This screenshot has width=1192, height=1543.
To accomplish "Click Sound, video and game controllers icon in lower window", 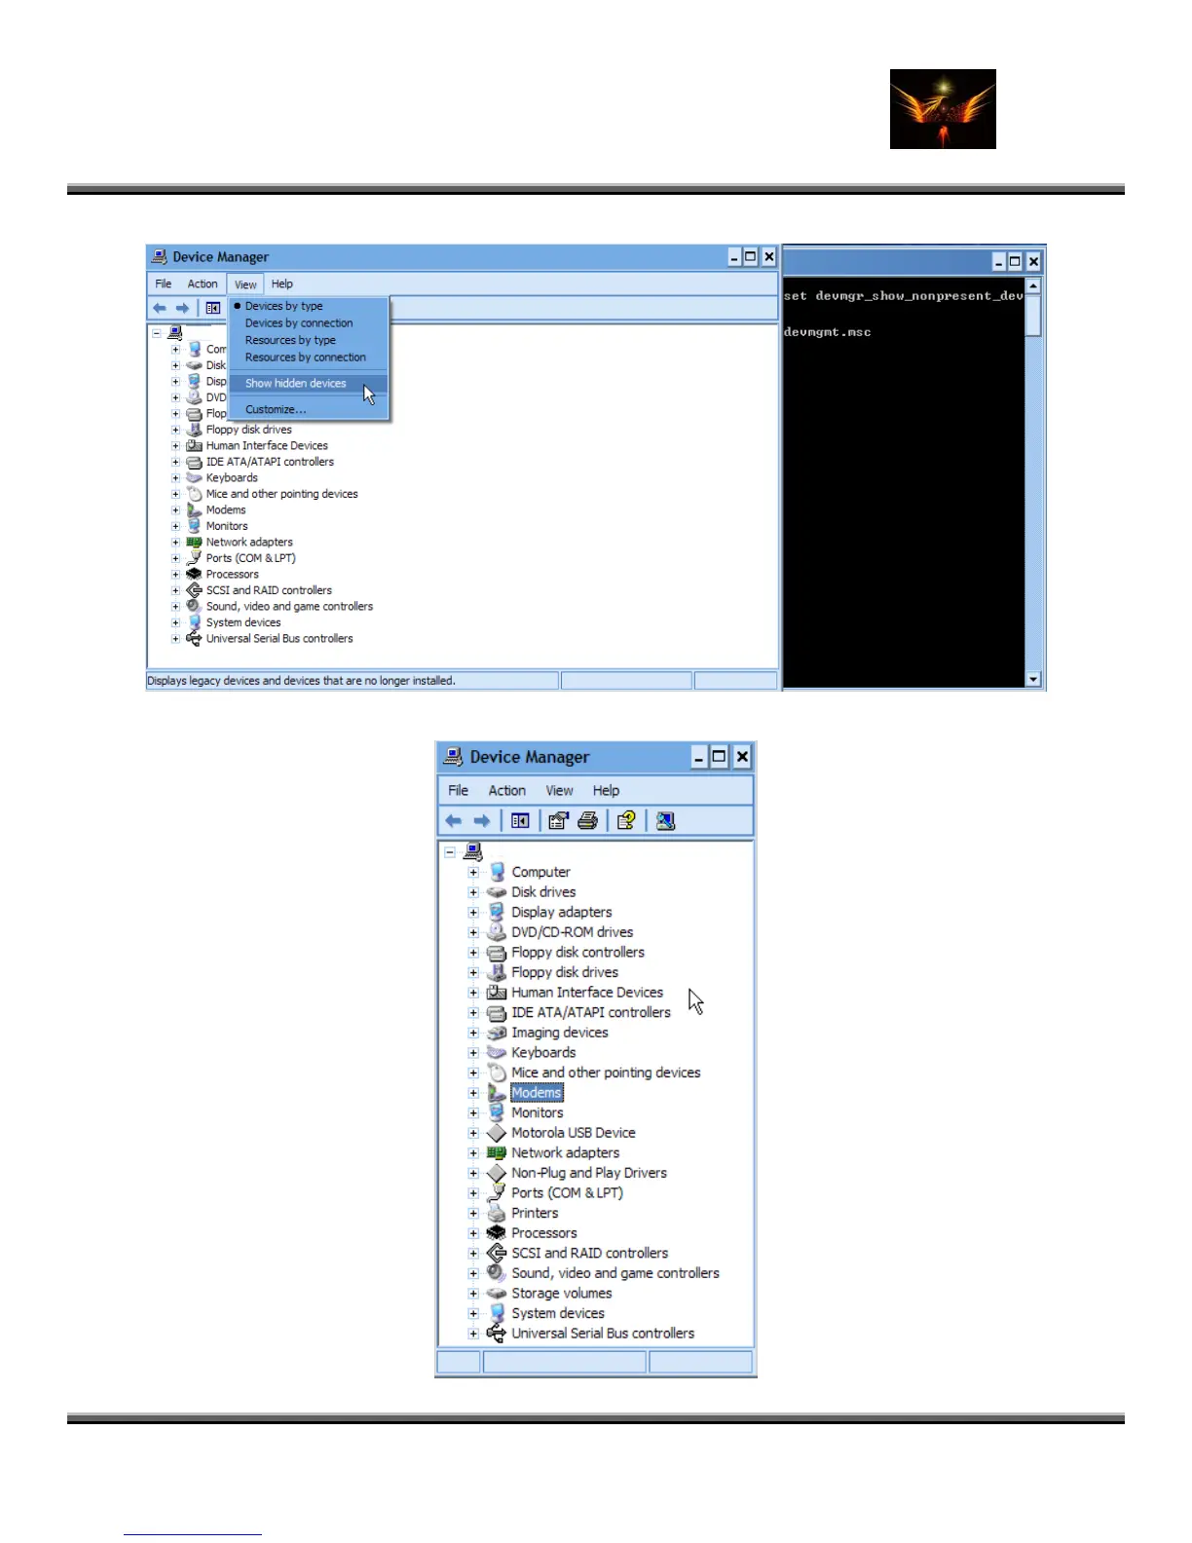I will [497, 1273].
